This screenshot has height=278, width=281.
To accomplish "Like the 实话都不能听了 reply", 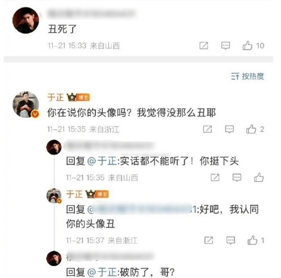I will coord(259,177).
